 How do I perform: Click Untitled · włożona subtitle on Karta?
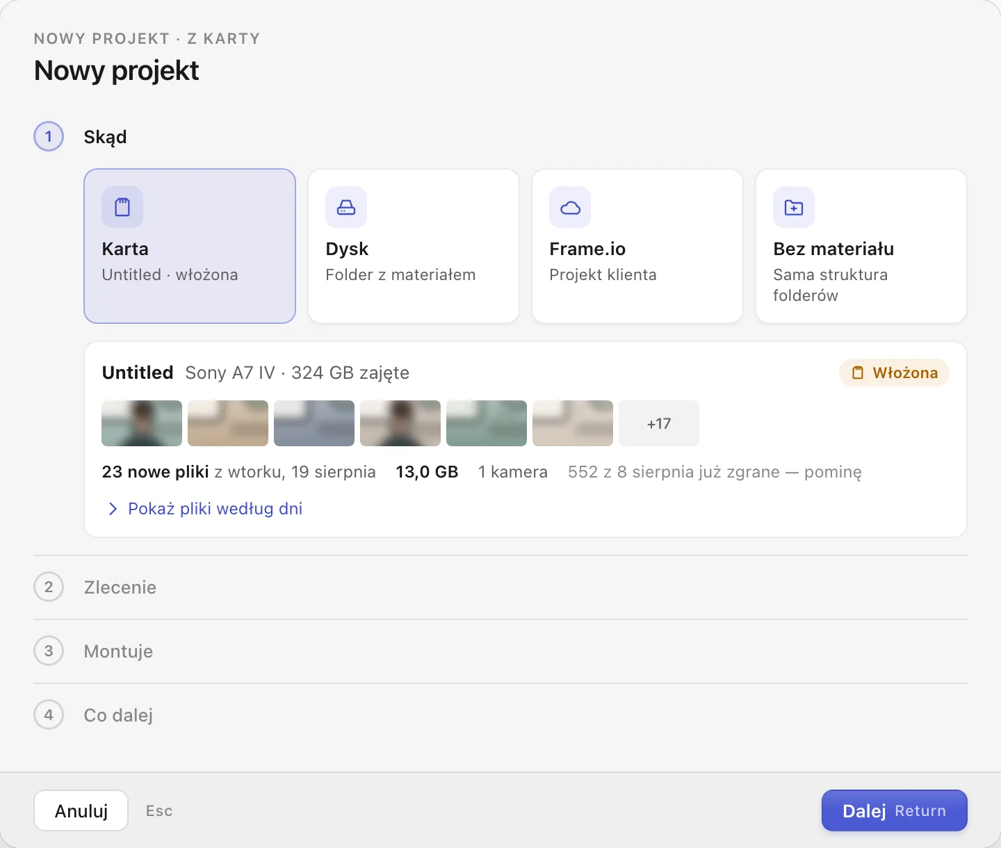click(x=170, y=275)
